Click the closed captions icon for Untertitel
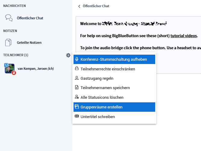201x151 pixels. coord(77,117)
